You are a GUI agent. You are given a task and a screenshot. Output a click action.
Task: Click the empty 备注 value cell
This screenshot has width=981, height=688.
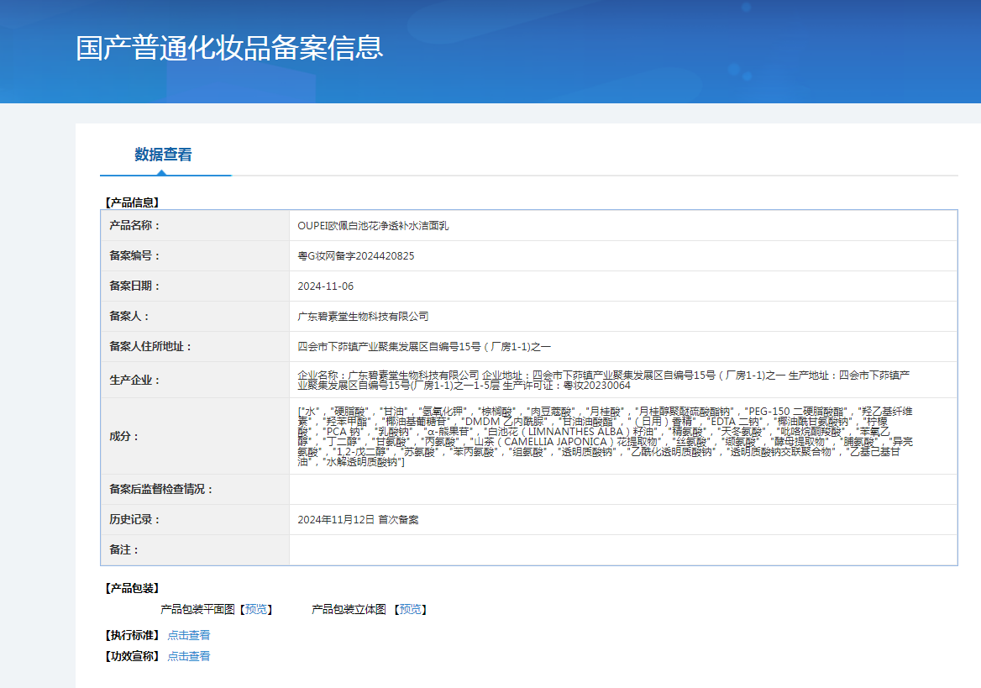[x=622, y=550]
